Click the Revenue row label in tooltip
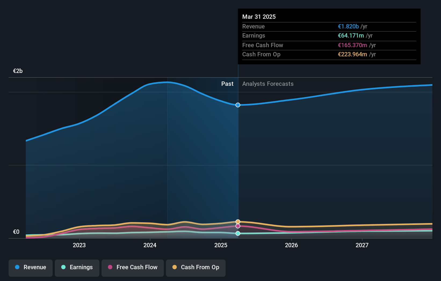This screenshot has height=281, width=441. [x=253, y=26]
